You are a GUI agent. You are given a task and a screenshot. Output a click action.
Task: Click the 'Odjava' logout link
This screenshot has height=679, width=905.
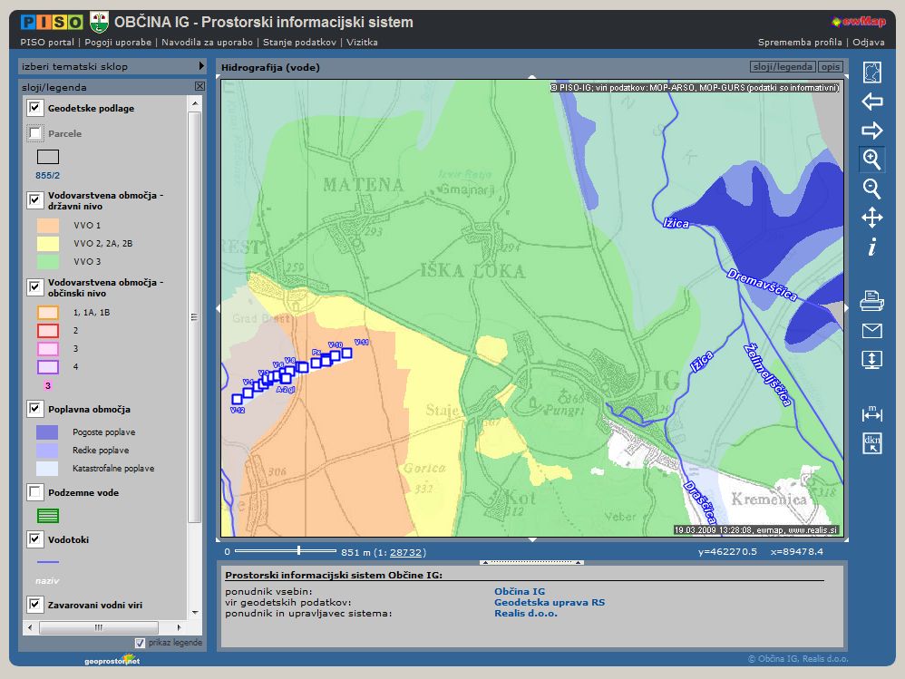[x=868, y=42]
